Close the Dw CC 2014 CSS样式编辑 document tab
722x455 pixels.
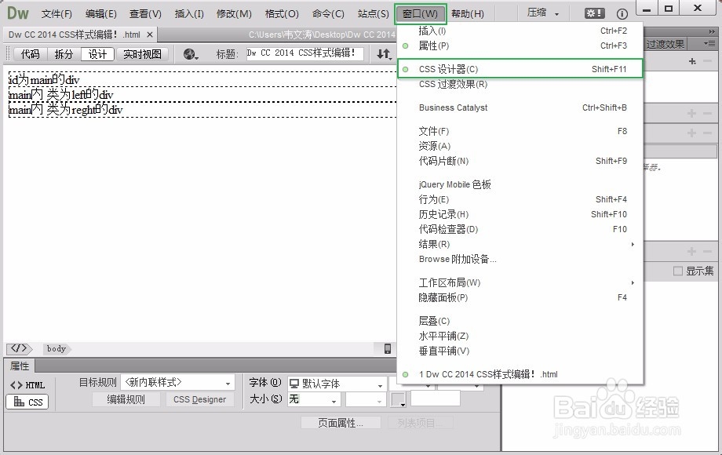150,35
